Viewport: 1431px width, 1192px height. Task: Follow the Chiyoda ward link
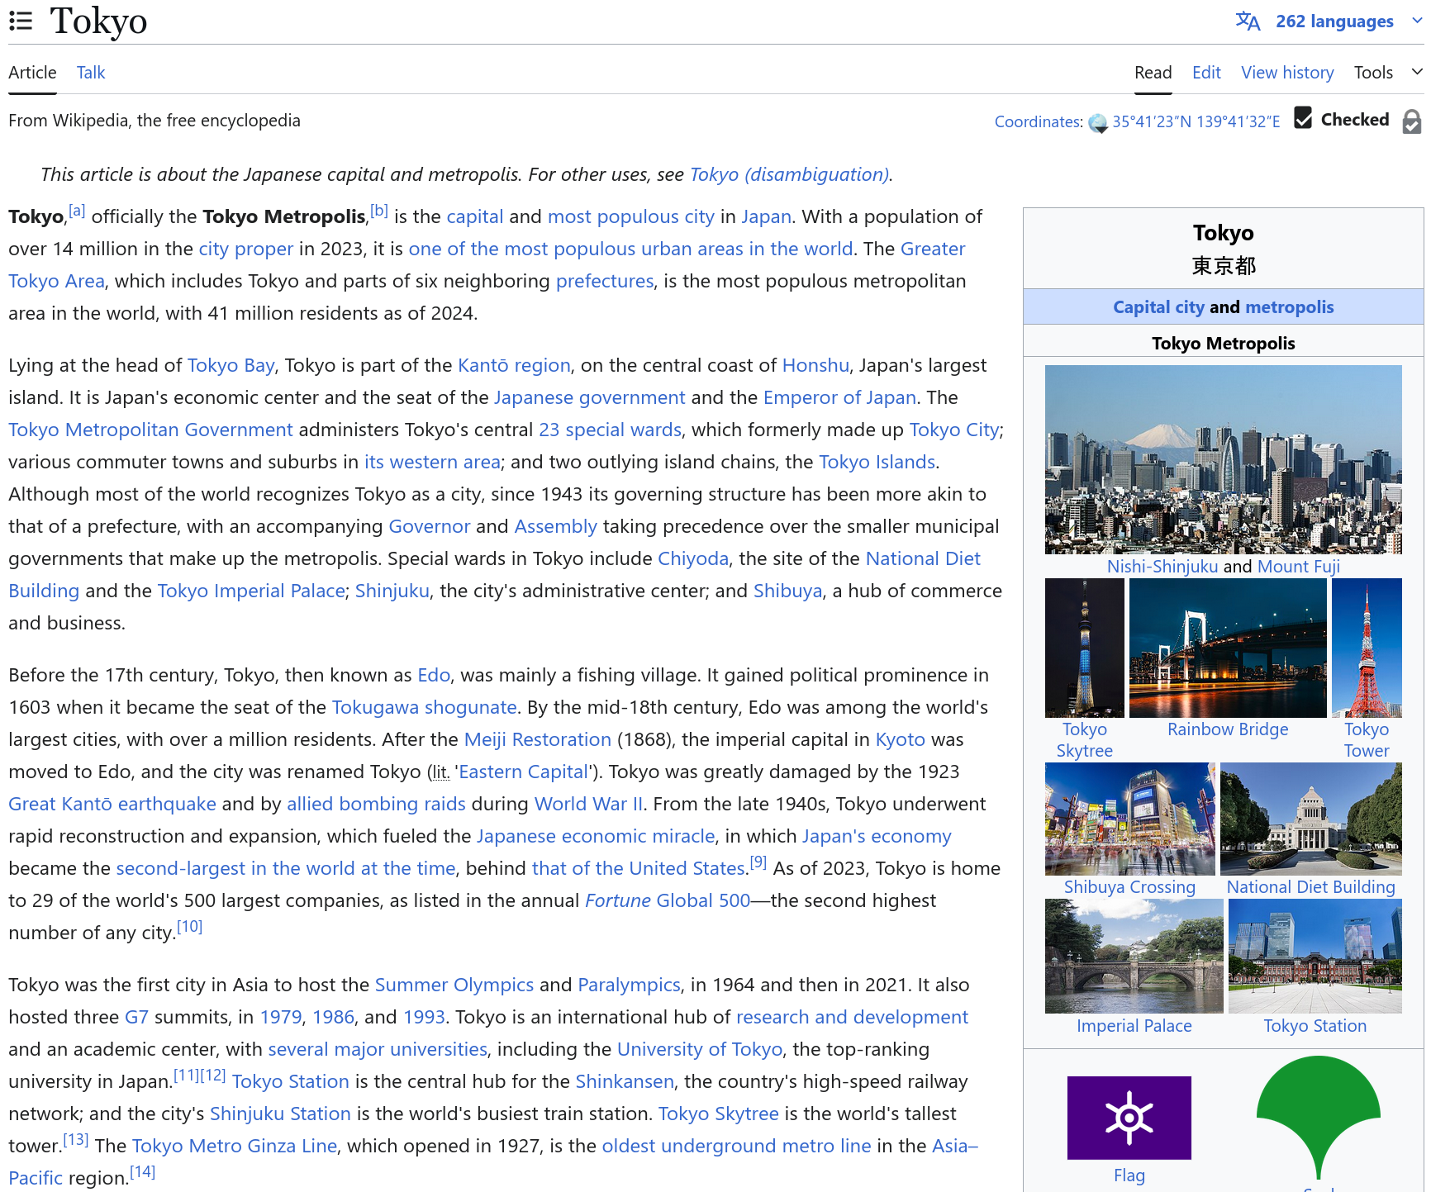pos(693,558)
